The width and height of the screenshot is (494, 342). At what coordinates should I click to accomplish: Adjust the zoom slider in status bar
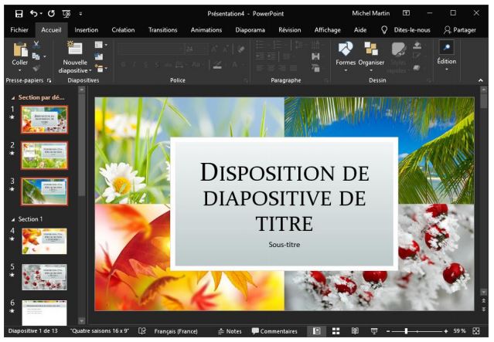406,331
